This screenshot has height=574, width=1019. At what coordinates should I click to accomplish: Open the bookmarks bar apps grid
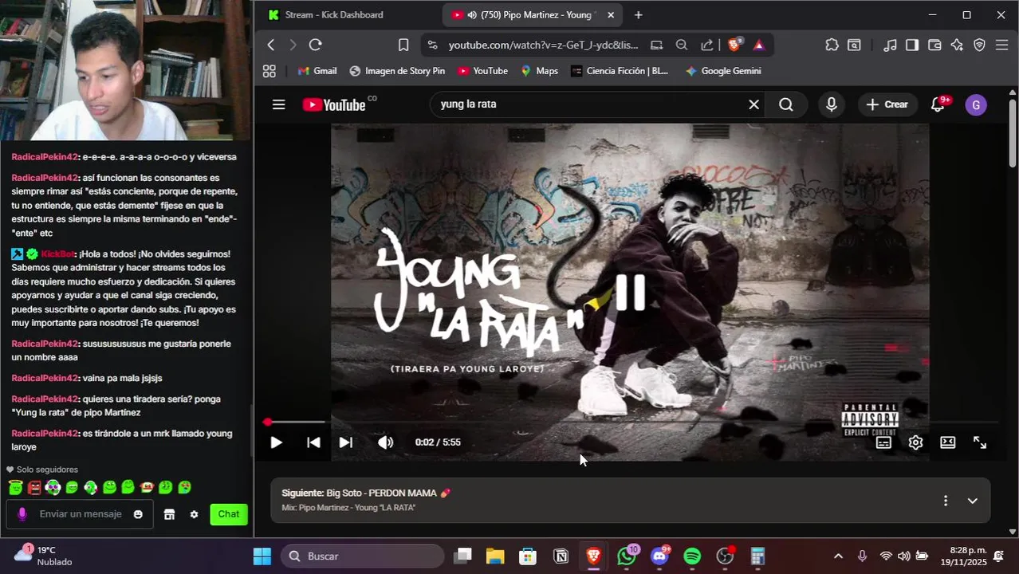[270, 71]
